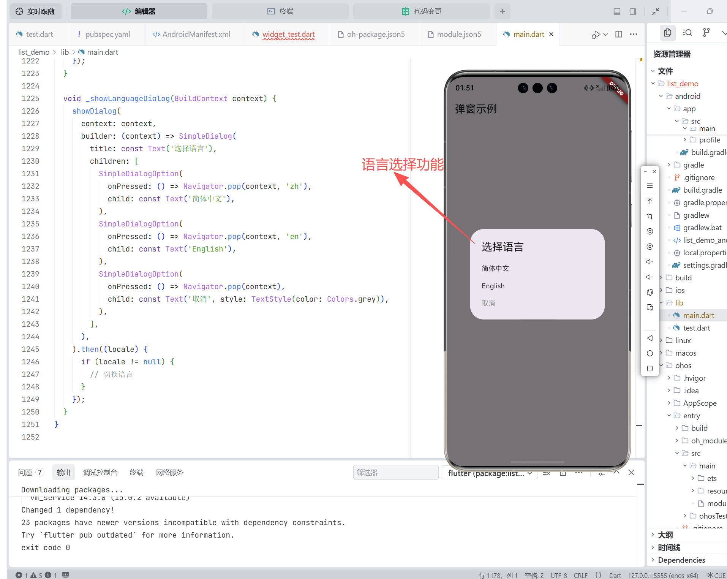
Task: Click the UTF-8 encoding status item
Action: (x=559, y=575)
